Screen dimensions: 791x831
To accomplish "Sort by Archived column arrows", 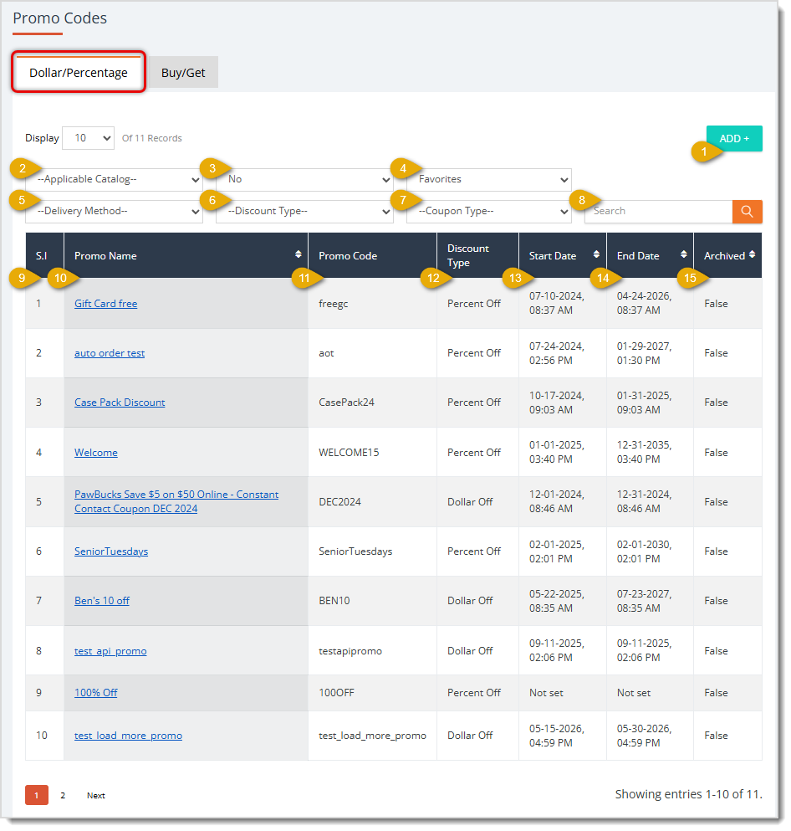I will 752,254.
